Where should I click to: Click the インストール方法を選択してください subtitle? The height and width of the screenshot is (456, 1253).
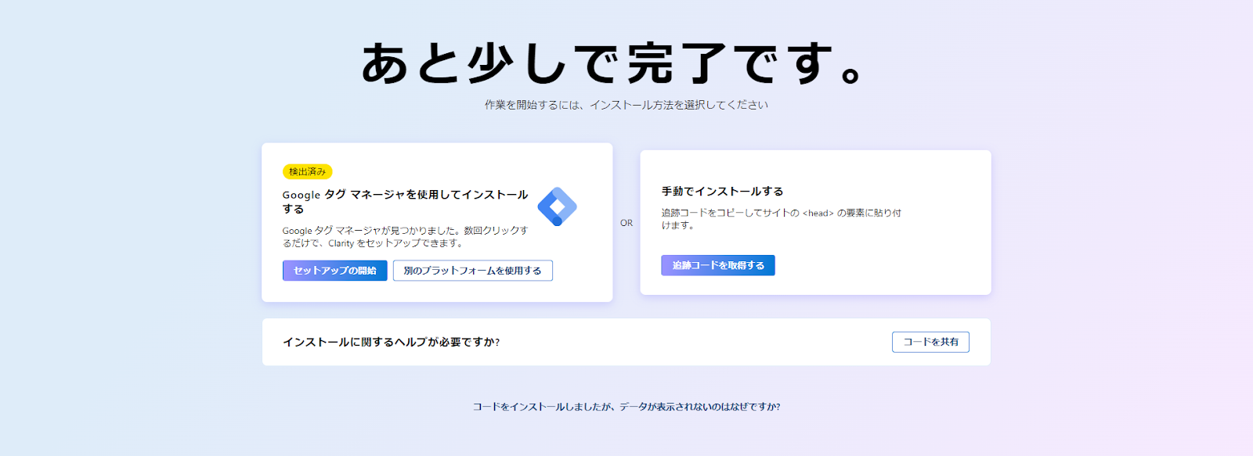coord(626,105)
